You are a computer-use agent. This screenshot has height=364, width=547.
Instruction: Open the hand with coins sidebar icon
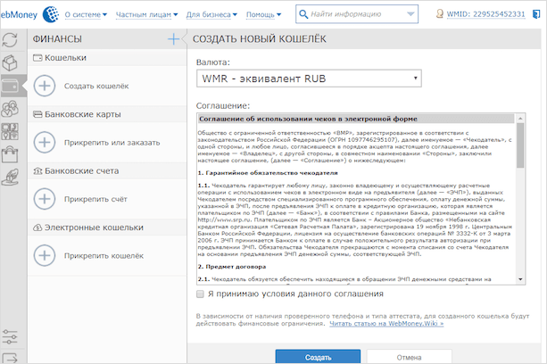(10, 177)
